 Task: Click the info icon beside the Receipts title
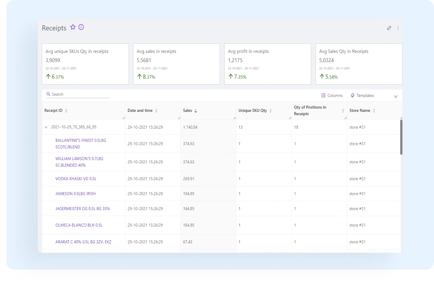82,27
